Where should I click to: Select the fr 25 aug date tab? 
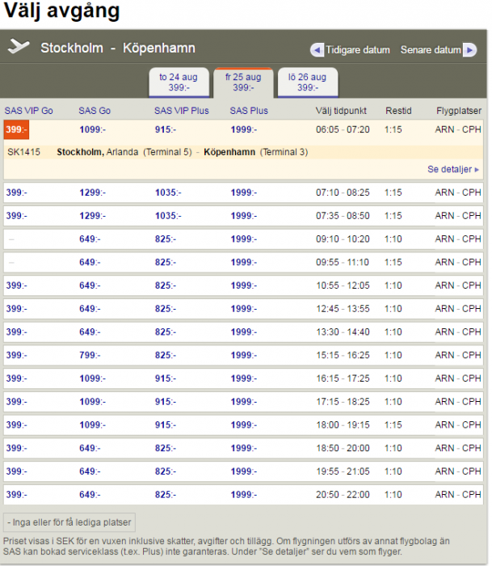(243, 82)
